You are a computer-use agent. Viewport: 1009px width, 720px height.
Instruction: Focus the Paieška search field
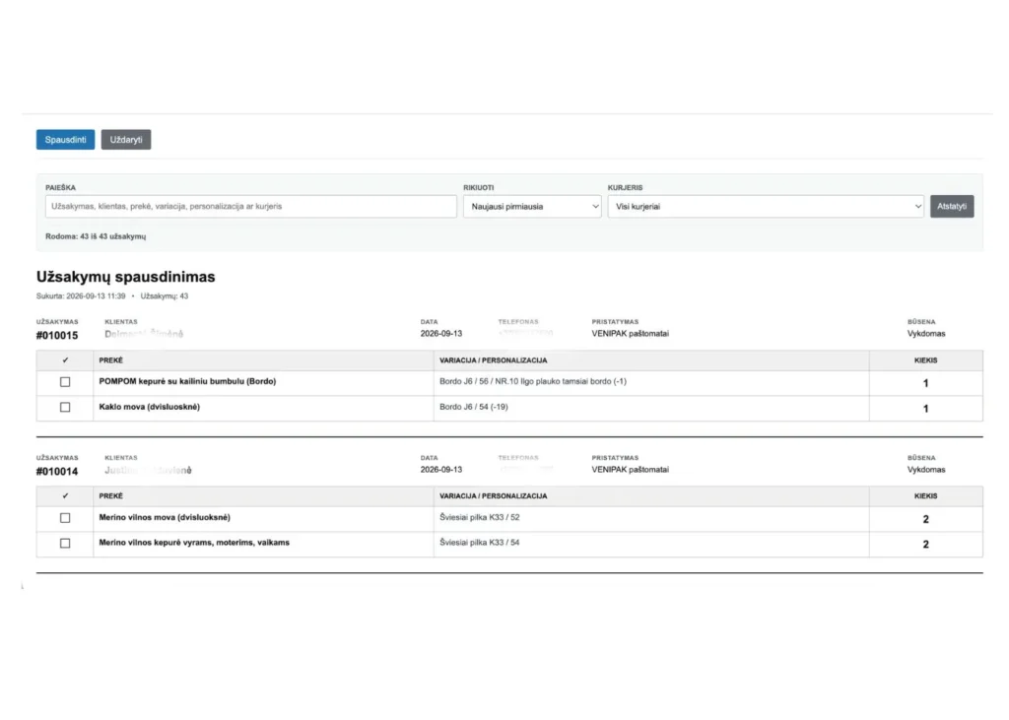tap(251, 207)
